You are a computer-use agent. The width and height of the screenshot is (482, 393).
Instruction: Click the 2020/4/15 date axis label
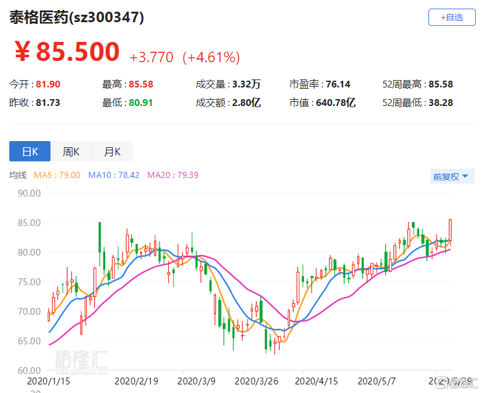[316, 381]
